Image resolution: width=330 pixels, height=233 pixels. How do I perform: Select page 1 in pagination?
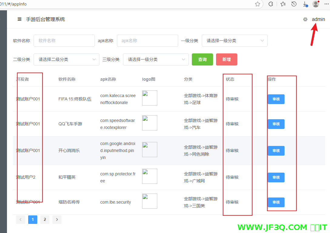[x=33, y=219]
